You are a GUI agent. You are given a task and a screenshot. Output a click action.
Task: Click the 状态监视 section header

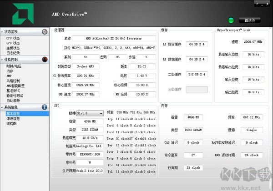coord(25,32)
